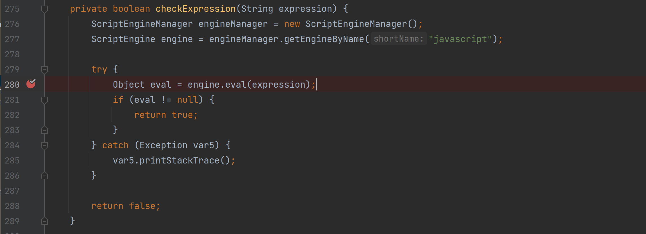
Task: Click the checkExpression method name
Action: tap(196, 9)
